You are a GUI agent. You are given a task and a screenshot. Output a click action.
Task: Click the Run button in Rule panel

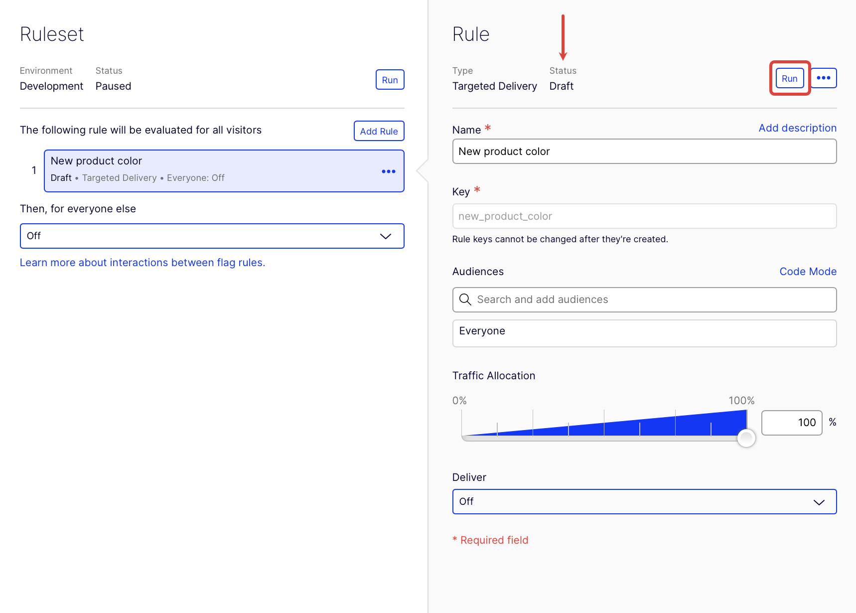(789, 78)
